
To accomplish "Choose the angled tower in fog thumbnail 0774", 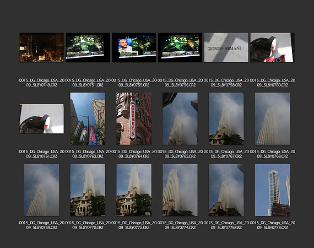I will tap(180, 190).
